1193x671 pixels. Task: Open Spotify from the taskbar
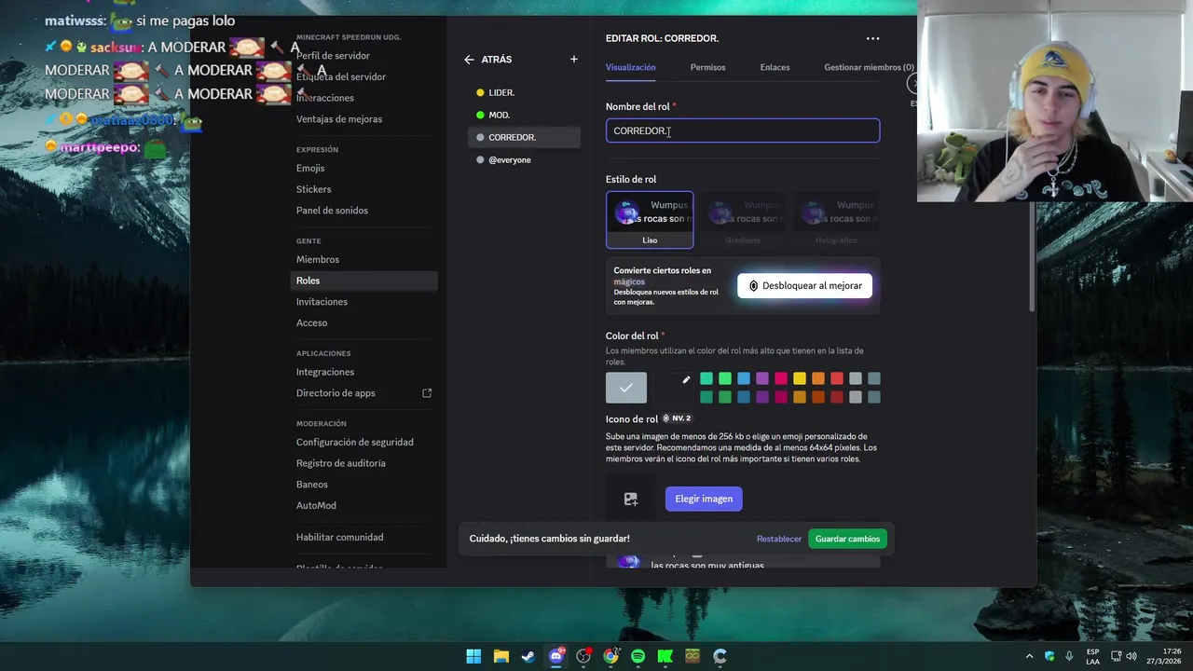pos(638,656)
